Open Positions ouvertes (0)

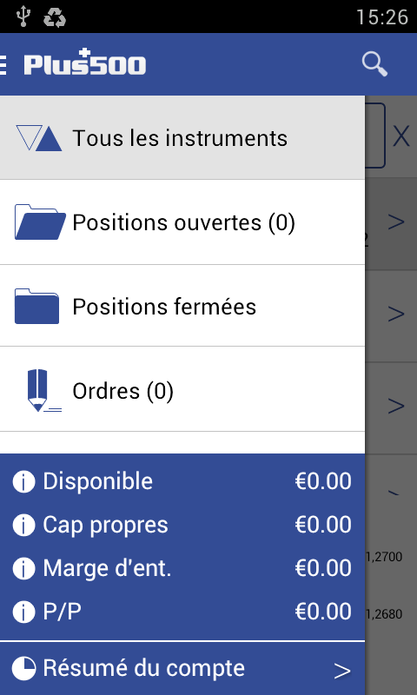182,222
